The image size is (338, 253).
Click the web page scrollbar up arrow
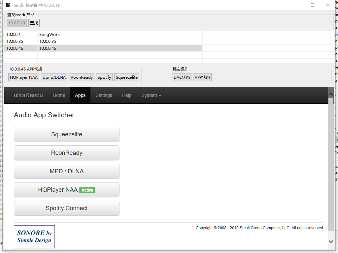pyautogui.click(x=331, y=94)
